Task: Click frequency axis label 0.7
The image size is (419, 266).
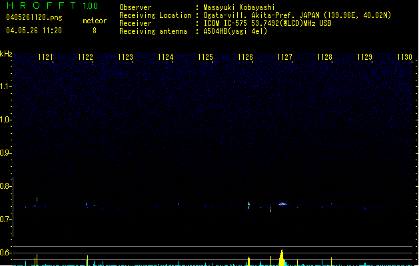Action: click(x=5, y=219)
